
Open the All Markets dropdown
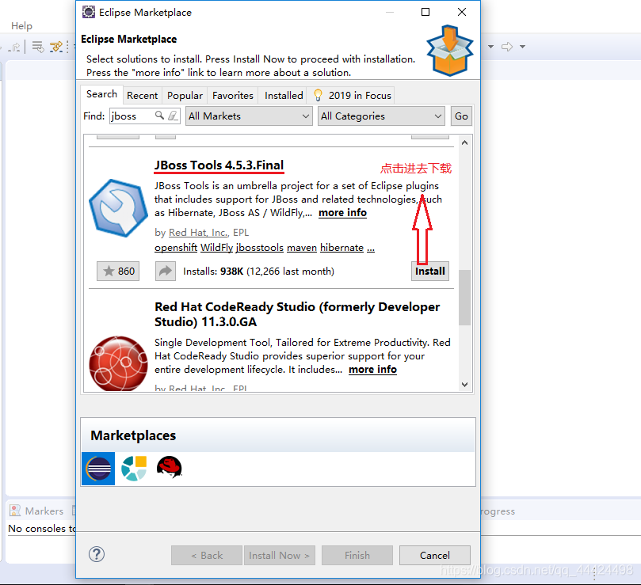pos(249,116)
